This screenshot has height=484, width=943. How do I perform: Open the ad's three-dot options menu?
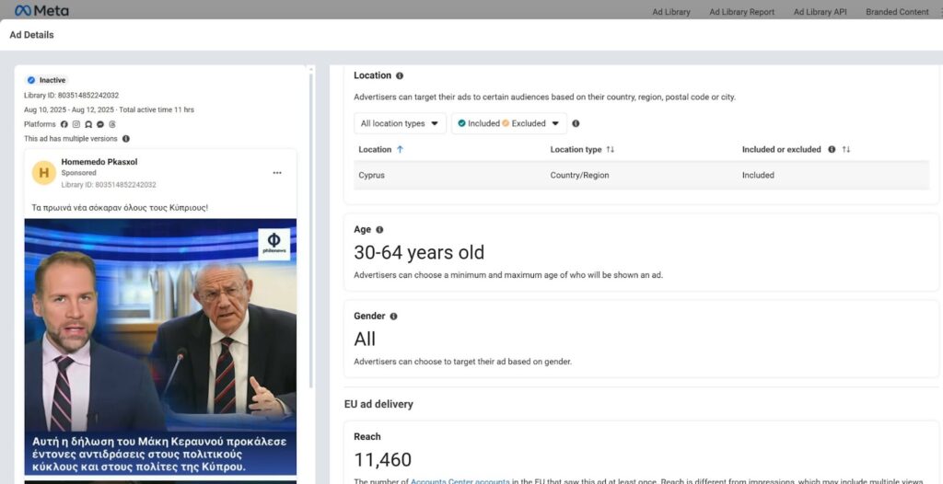(277, 173)
